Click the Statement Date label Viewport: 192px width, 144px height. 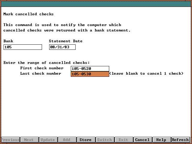[x=66, y=41]
